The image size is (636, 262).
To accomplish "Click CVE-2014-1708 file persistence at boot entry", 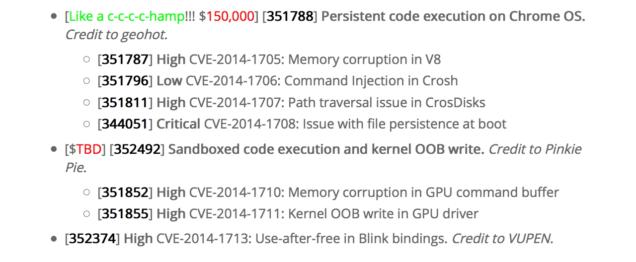I will tap(355, 124).
